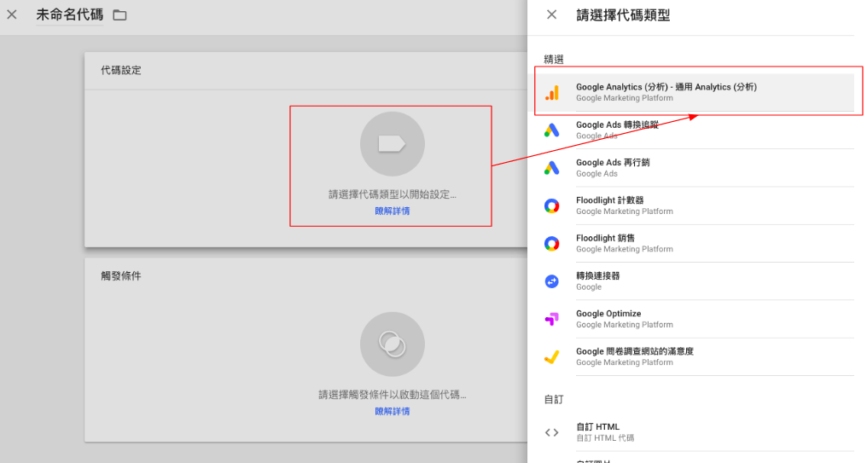
Task: Click the Floodlight 銷售 ring icon
Action: pyautogui.click(x=552, y=244)
